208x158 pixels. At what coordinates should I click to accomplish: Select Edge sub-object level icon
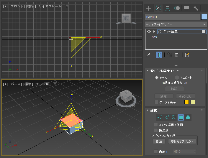(x=167, y=117)
